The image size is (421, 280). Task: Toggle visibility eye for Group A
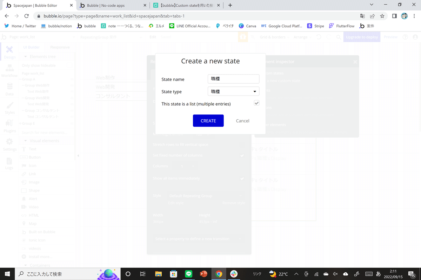click(x=72, y=79)
